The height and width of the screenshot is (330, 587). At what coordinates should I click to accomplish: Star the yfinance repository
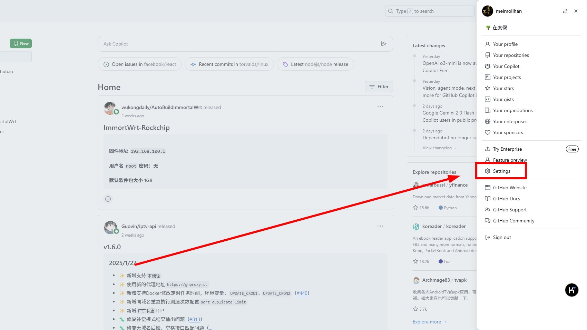415,208
